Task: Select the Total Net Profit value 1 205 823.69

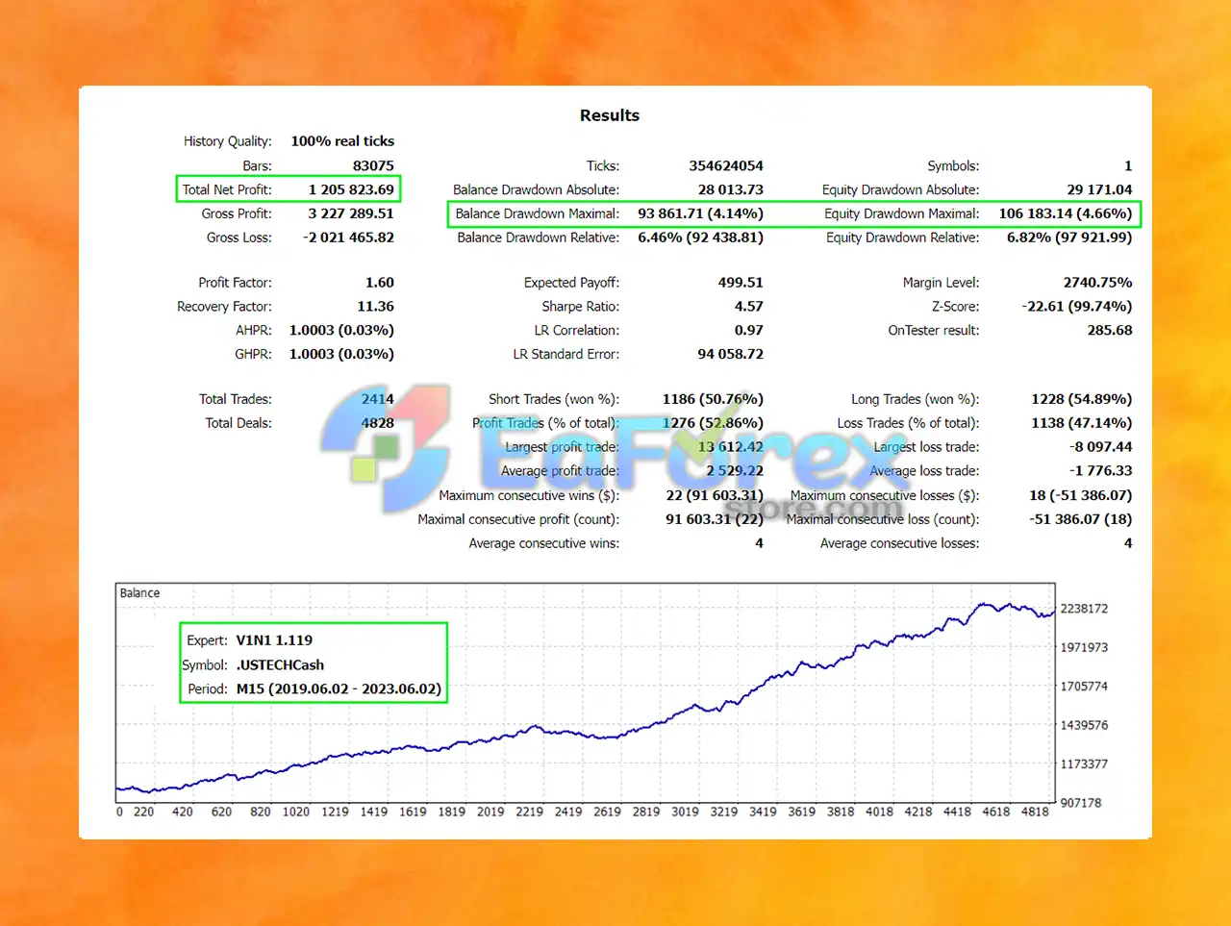Action: tap(351, 189)
